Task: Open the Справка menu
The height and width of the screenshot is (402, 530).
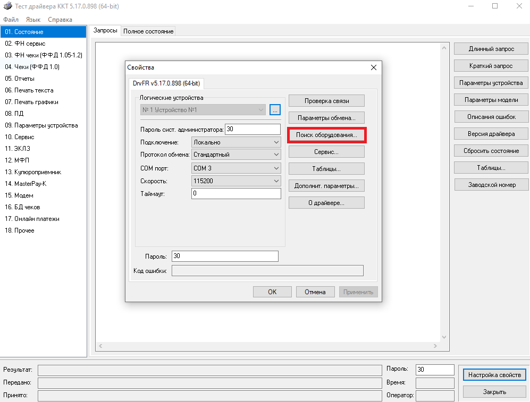Action: [x=60, y=20]
